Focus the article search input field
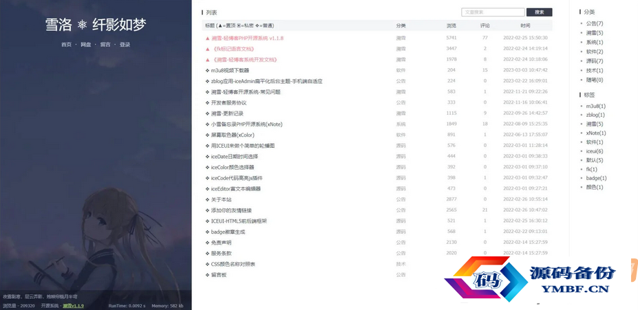The width and height of the screenshot is (638, 310). pyautogui.click(x=493, y=12)
